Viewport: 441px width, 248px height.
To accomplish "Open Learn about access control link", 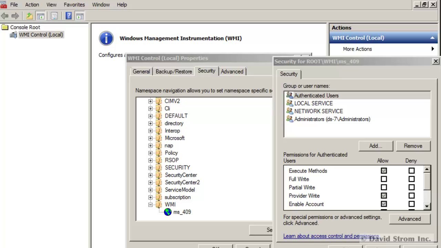I will click(331, 236).
